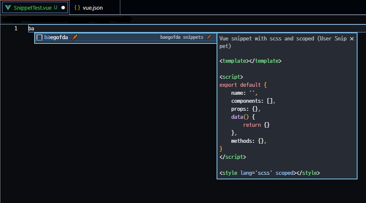The height and width of the screenshot is (203, 366).
Task: Click the unsaved-changes dot on the SnippetTest.vue tab
Action: 63,8
